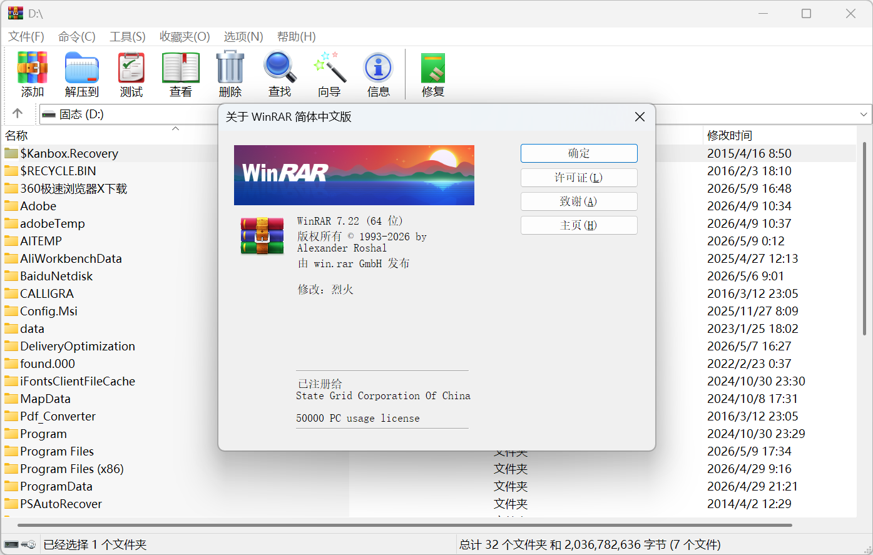Open the 命令(C) menu
The width and height of the screenshot is (873, 555).
click(x=77, y=36)
